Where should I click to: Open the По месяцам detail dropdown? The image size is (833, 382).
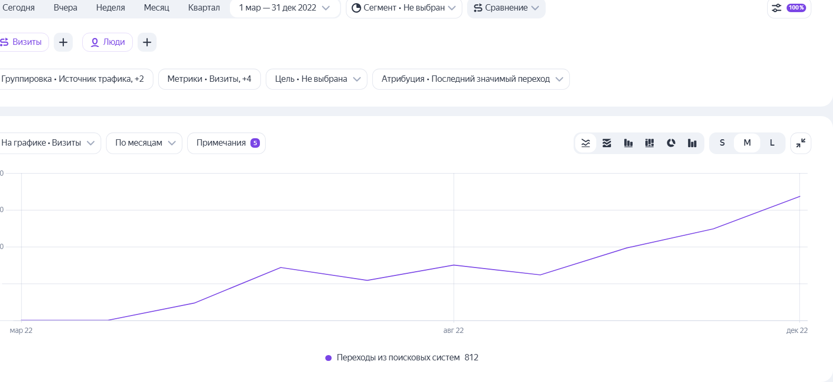point(144,143)
